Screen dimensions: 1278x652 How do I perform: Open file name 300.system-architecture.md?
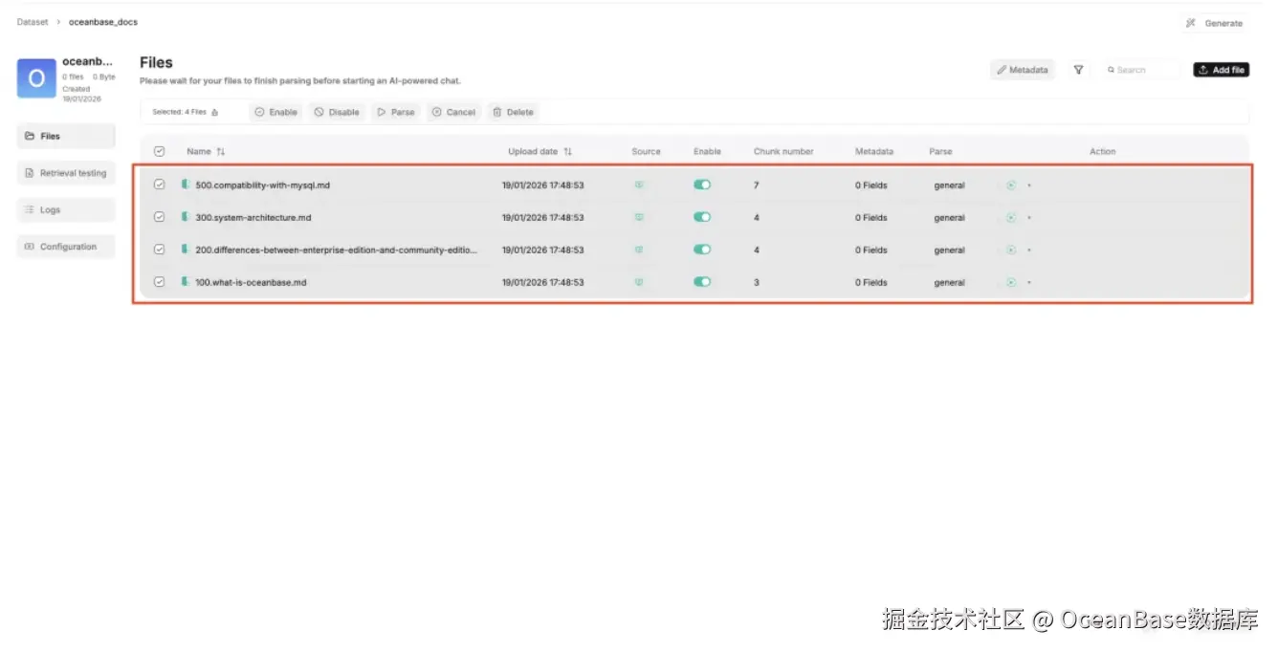pos(255,218)
